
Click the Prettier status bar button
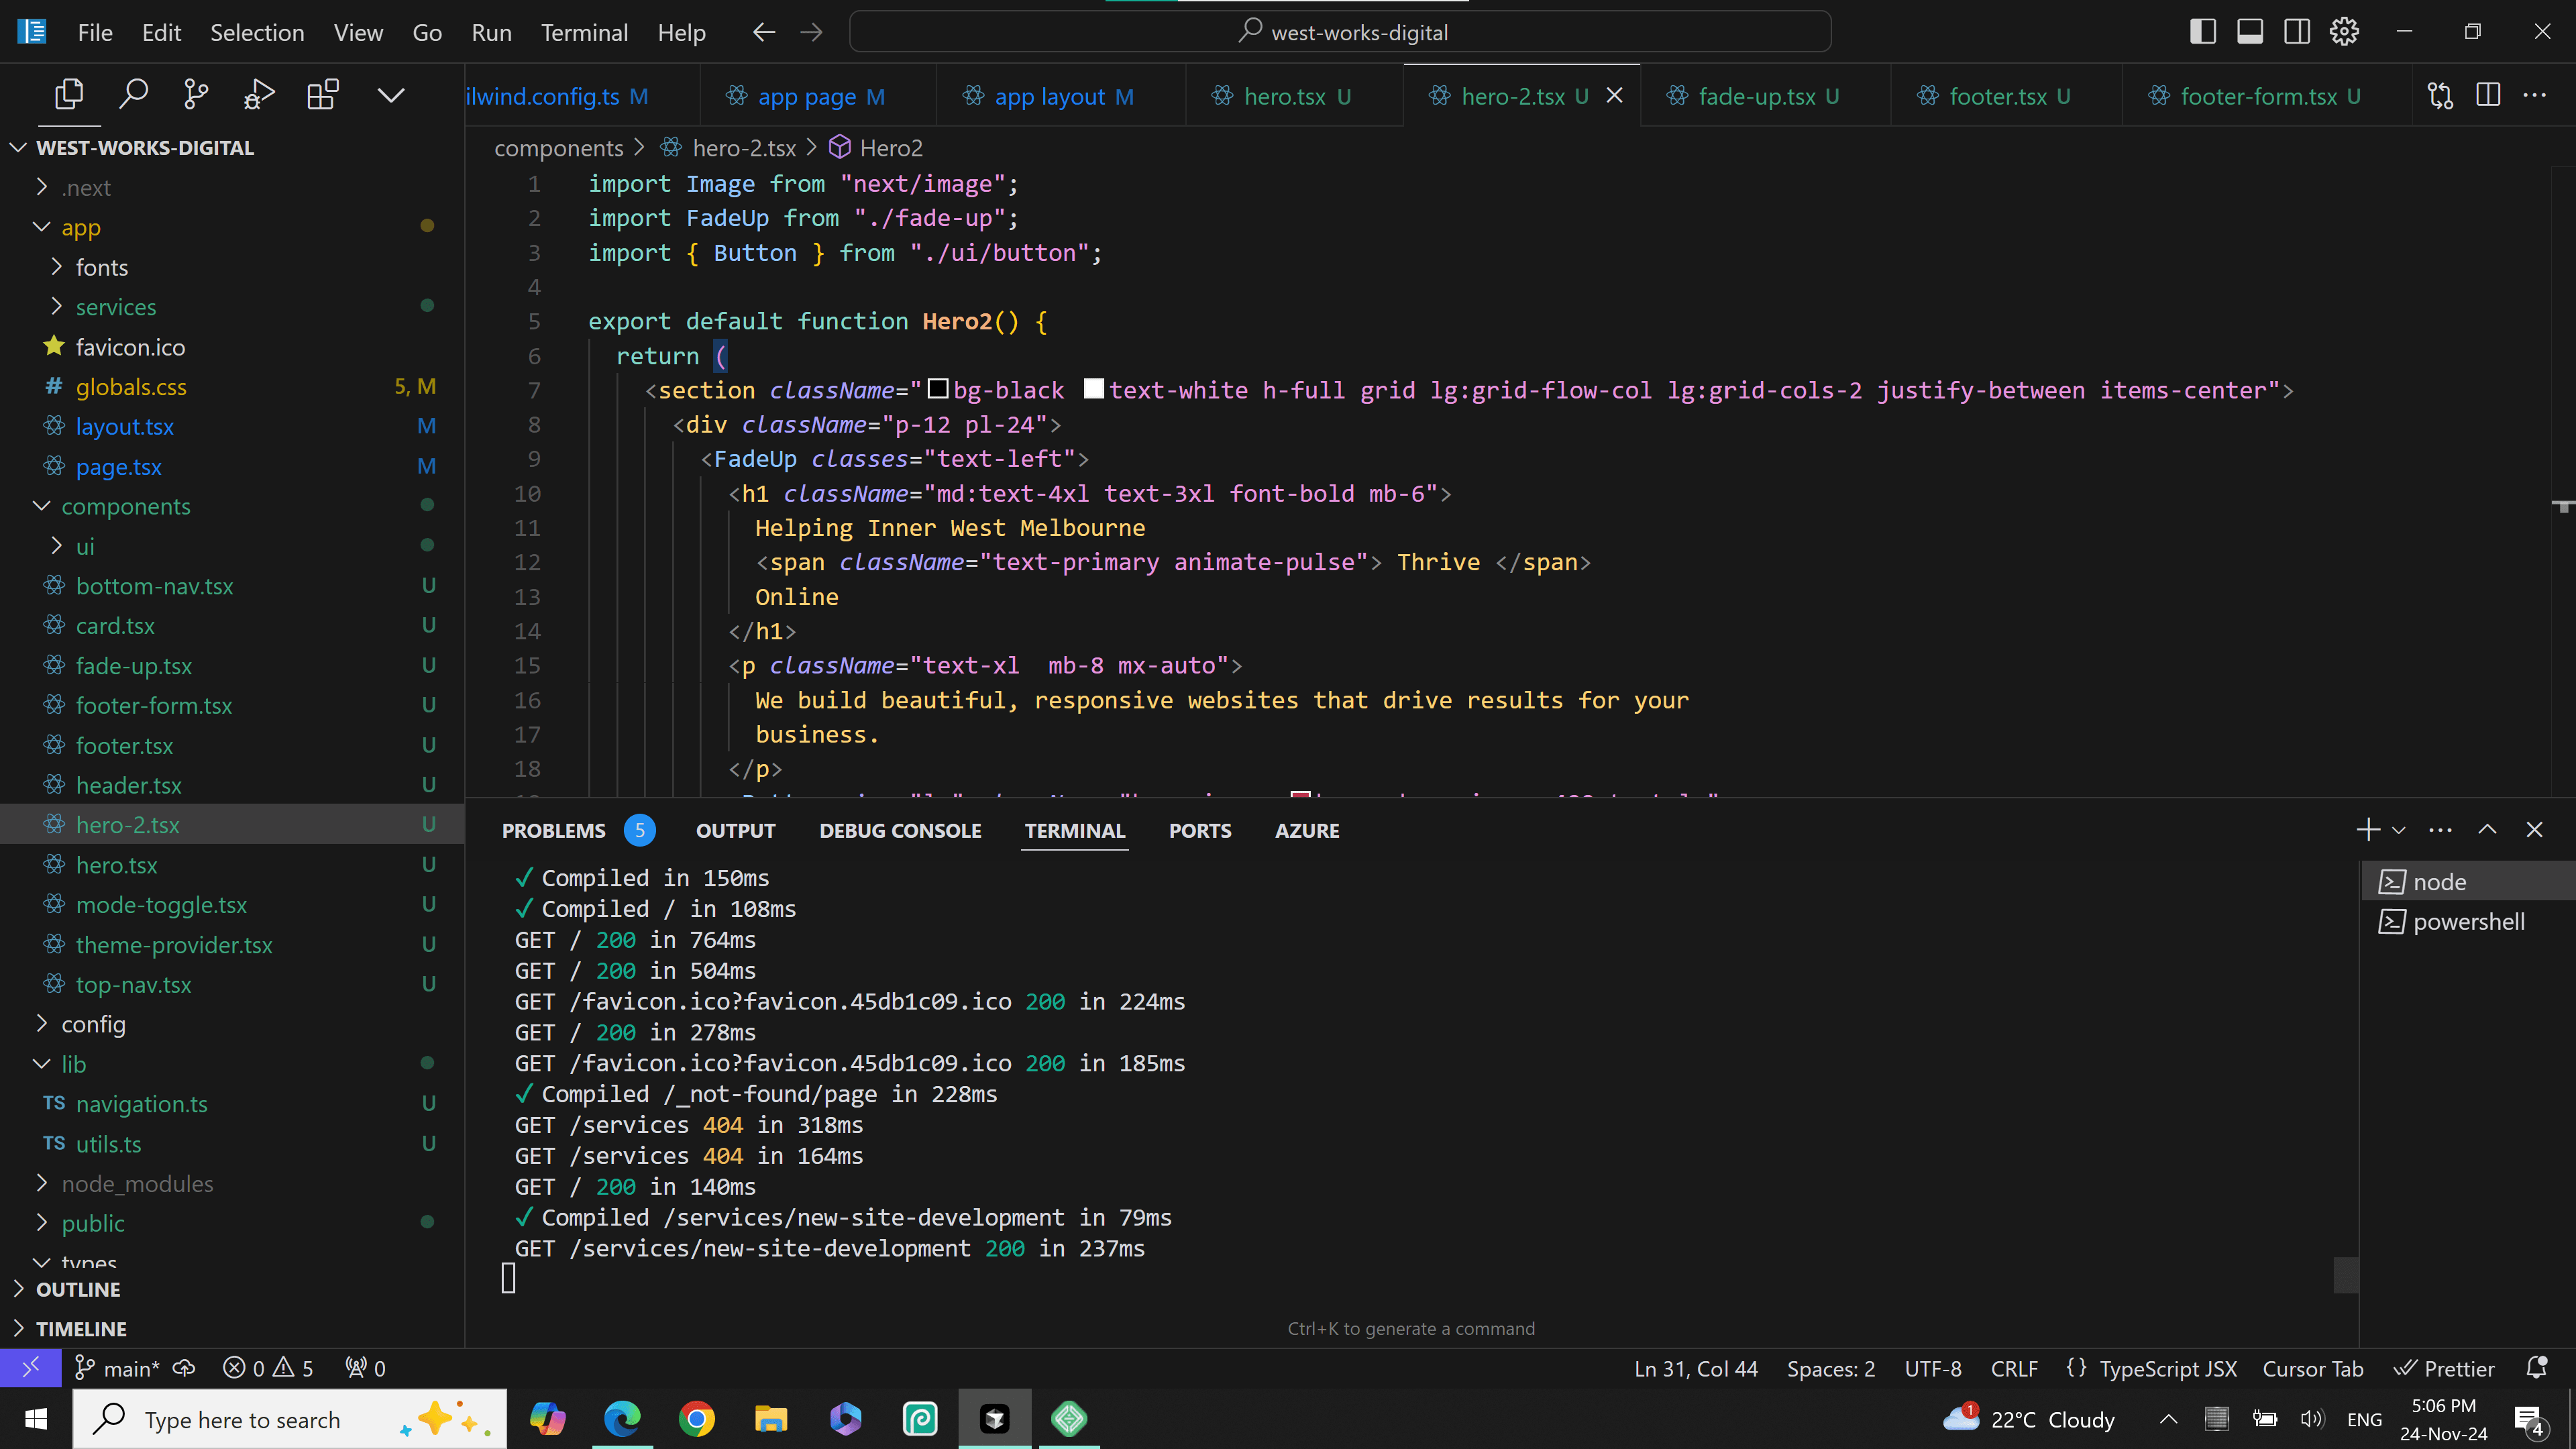click(x=2444, y=1368)
